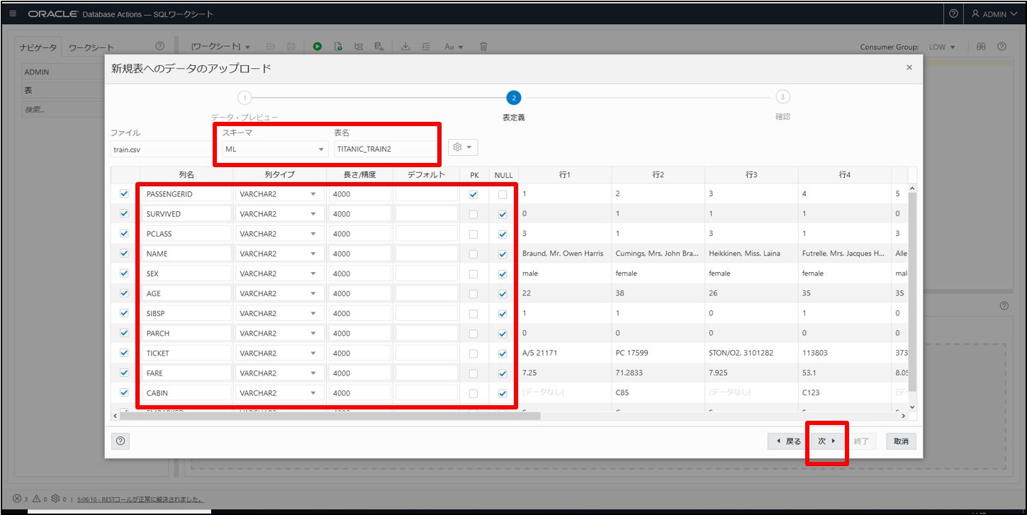Click the trash clear worksheet icon
Viewport: 1027px width, 515px height.
[x=483, y=47]
